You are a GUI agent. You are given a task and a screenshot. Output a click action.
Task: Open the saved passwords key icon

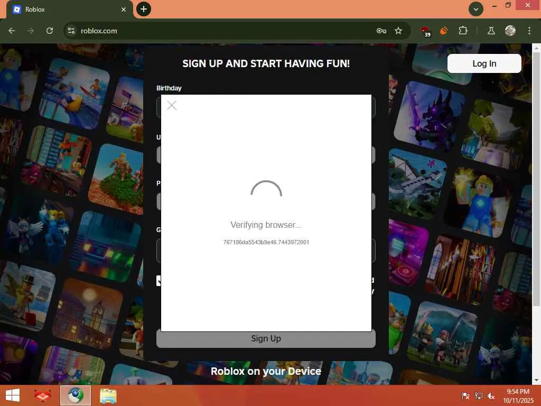tap(381, 31)
